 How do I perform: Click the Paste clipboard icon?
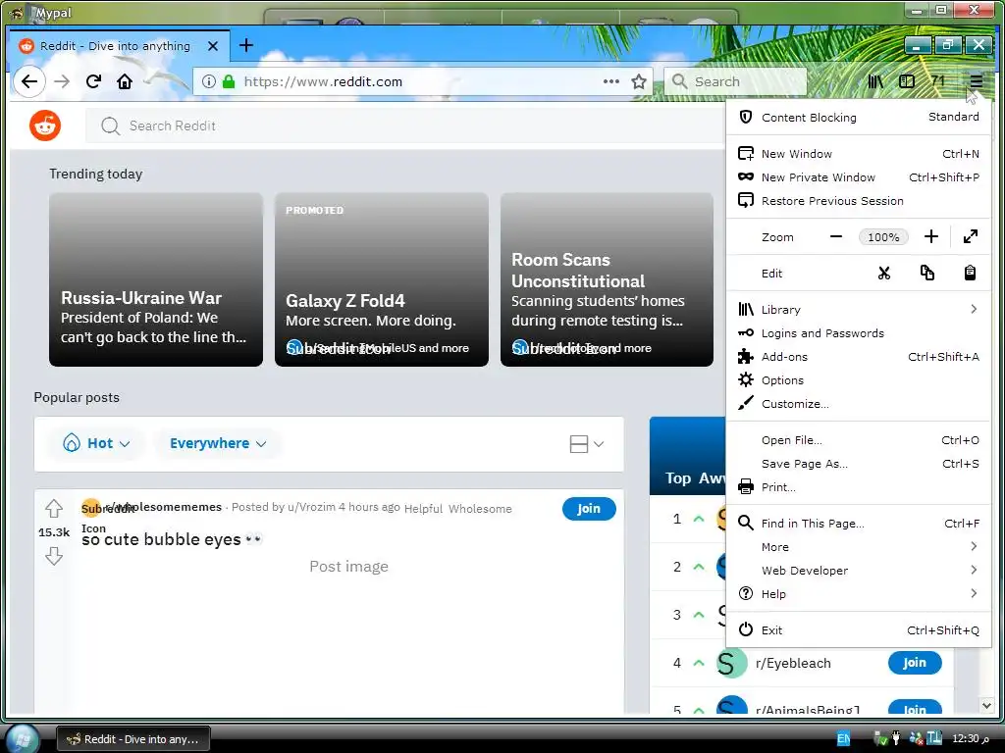[970, 274]
